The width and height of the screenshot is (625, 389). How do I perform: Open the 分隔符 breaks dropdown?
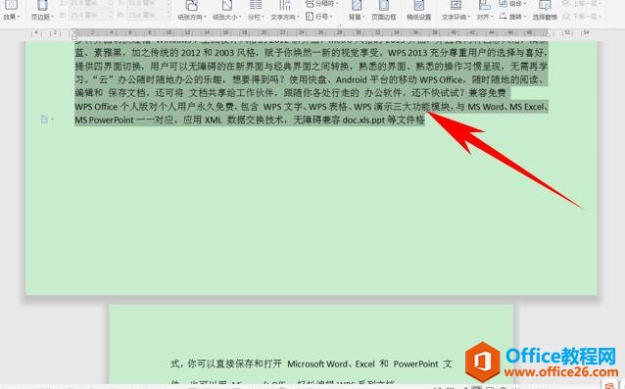(322, 4)
